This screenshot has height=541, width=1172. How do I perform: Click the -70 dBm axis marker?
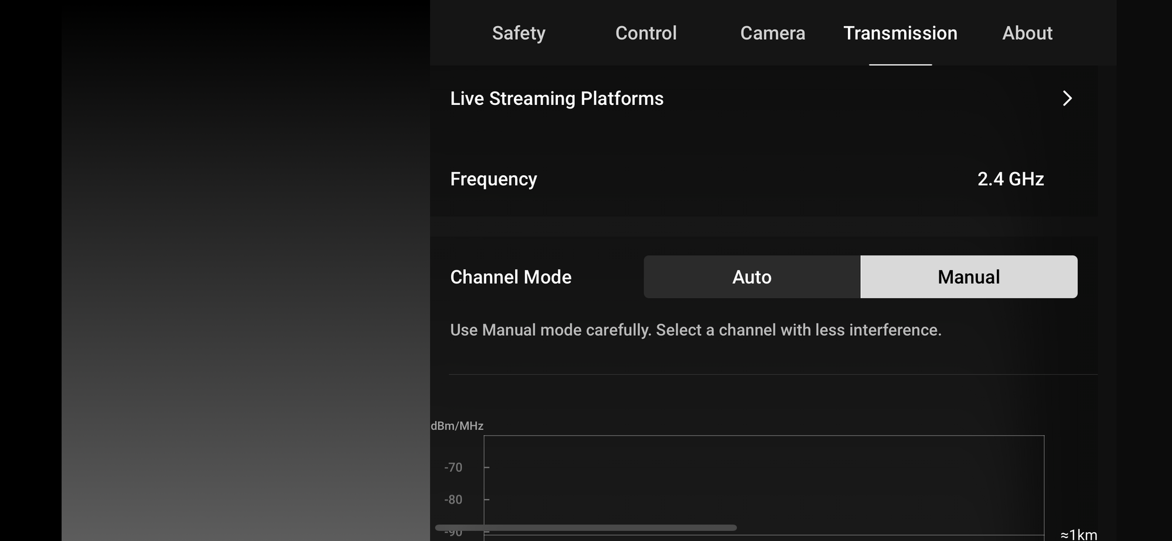point(454,467)
